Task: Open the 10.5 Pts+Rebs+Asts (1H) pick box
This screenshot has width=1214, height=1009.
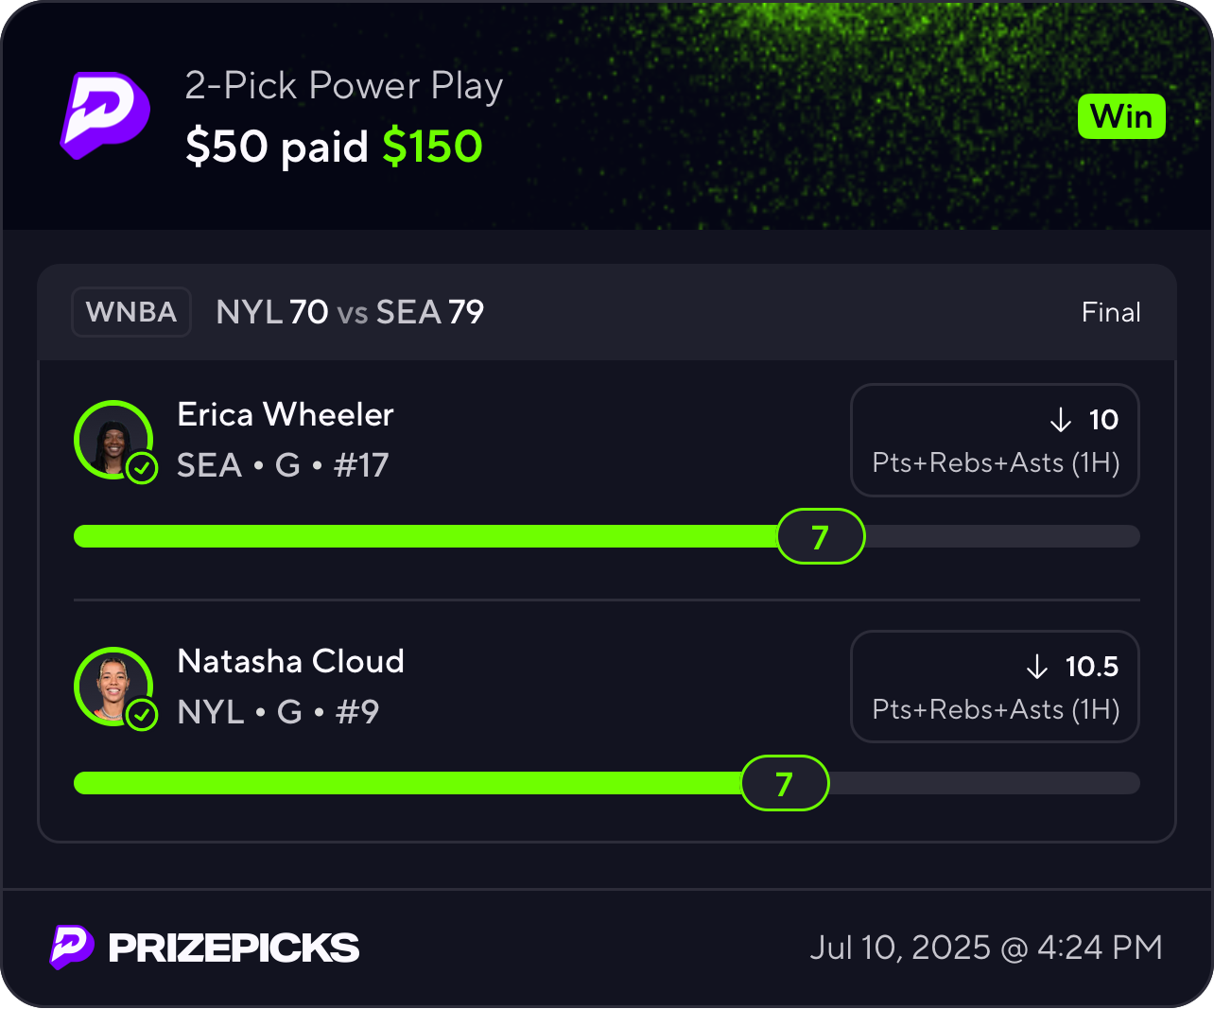Action: coord(995,687)
